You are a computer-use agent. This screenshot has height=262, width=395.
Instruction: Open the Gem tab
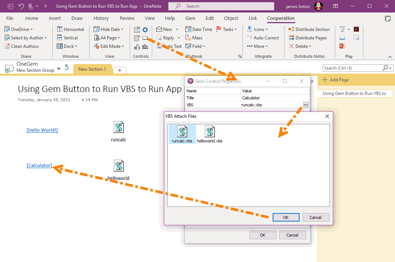point(190,18)
